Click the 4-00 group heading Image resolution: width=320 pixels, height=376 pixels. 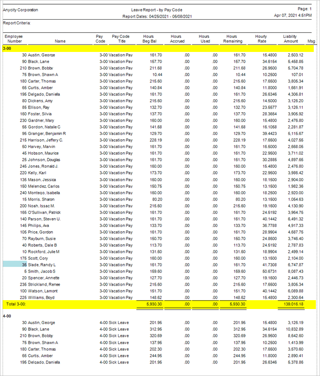[7, 316]
